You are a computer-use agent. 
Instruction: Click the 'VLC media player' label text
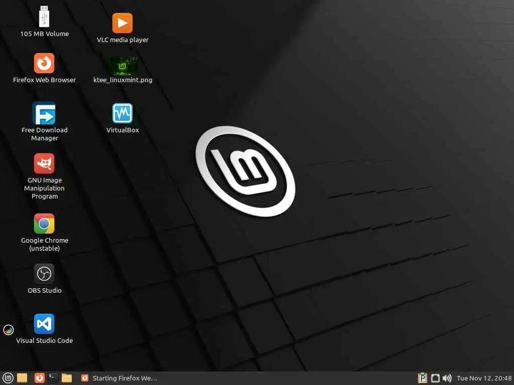click(122, 40)
